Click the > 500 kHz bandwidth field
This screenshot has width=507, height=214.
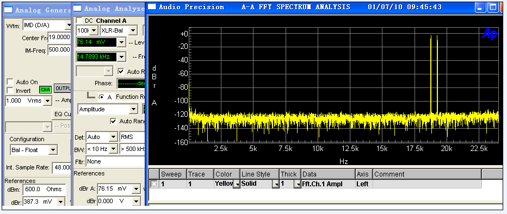pyautogui.click(x=132, y=149)
